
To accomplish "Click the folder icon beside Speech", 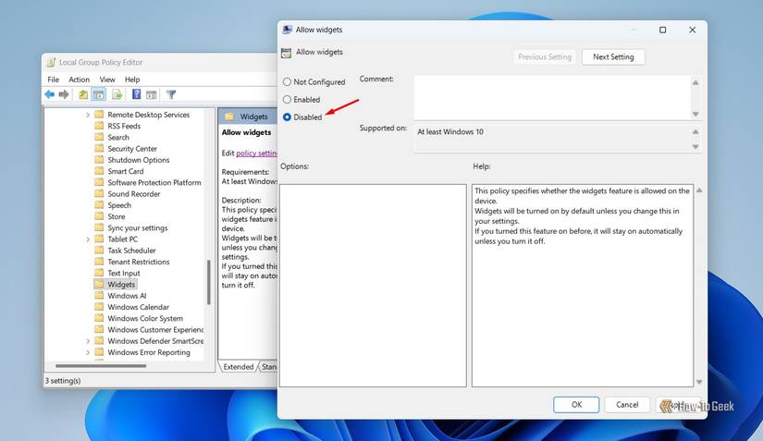I will [99, 204].
